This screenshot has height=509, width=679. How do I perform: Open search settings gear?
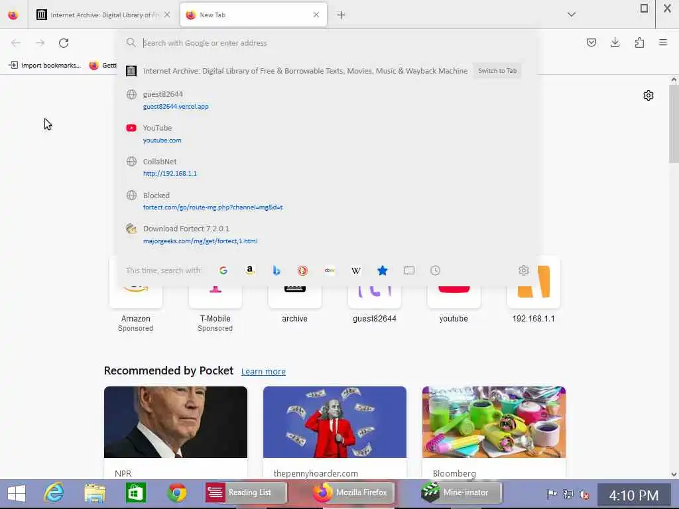(524, 270)
